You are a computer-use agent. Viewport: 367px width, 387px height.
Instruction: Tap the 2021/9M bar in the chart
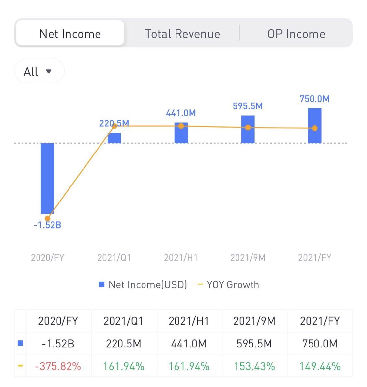(248, 129)
